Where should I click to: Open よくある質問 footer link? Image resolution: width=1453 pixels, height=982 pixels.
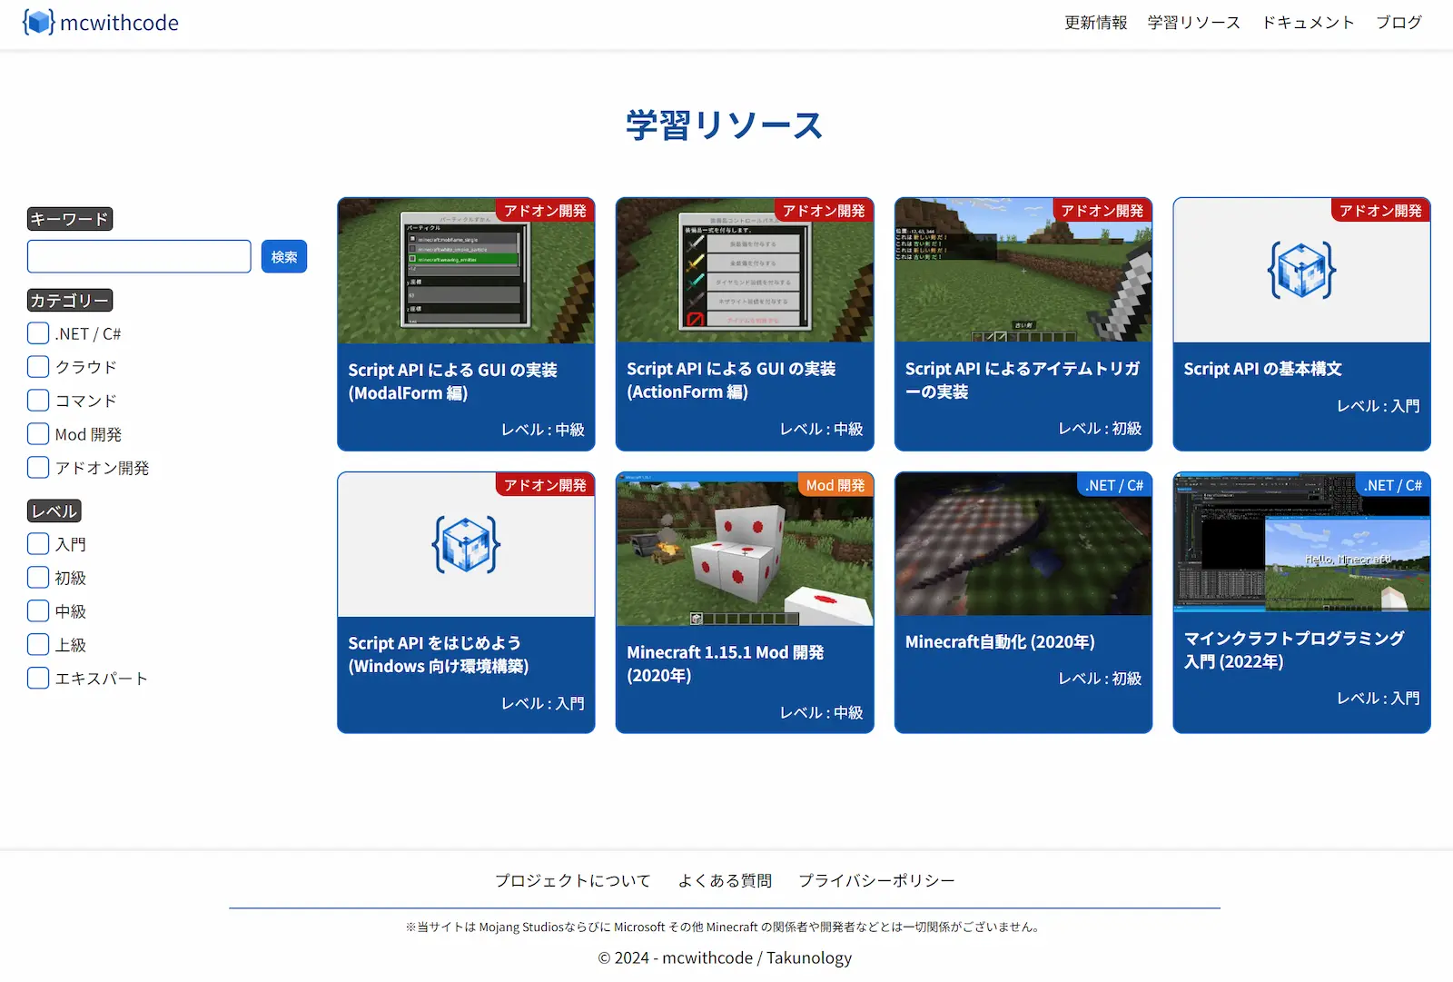[725, 880]
